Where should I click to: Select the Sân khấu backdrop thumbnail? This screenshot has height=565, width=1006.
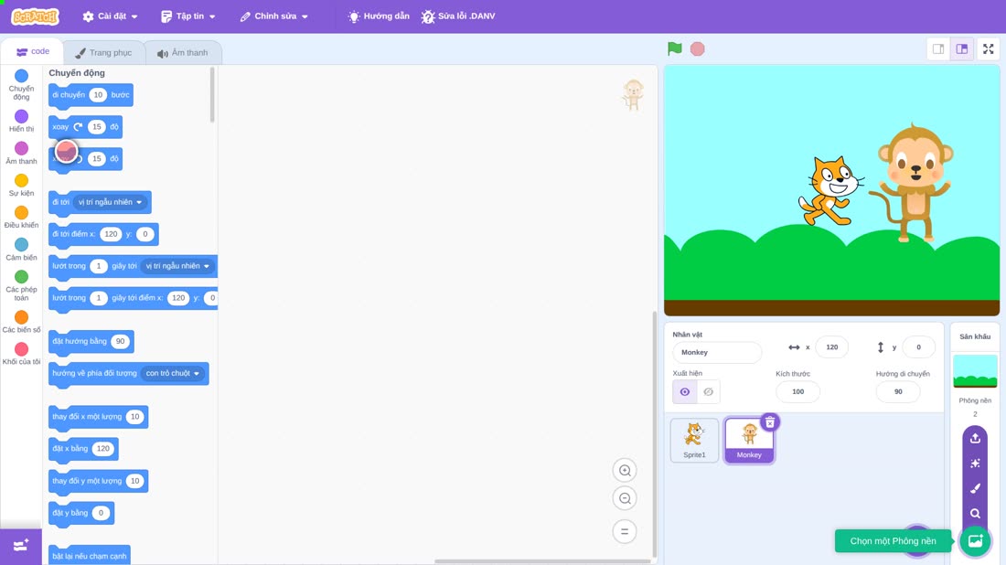click(x=975, y=371)
